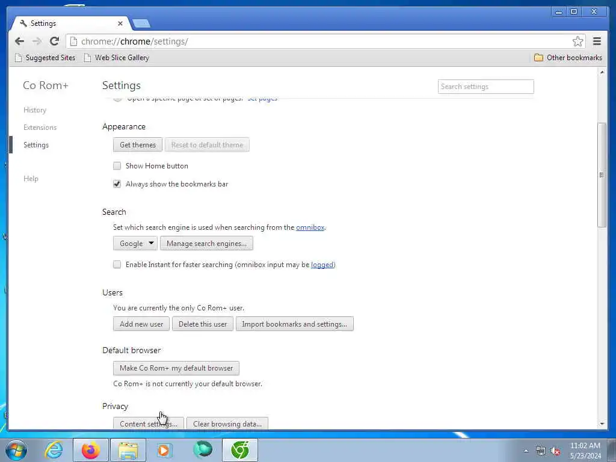Select Settings in the sidebar
Image resolution: width=616 pixels, height=462 pixels.
tap(36, 145)
